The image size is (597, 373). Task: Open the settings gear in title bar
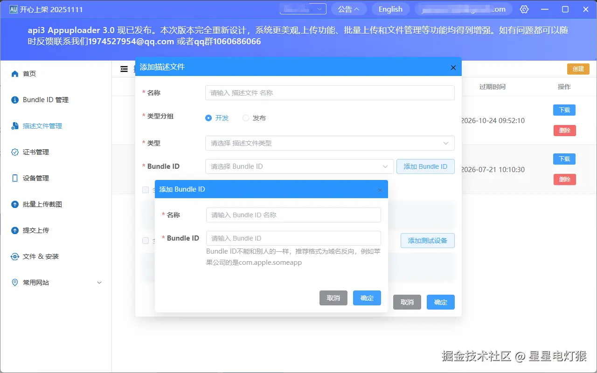tap(524, 9)
